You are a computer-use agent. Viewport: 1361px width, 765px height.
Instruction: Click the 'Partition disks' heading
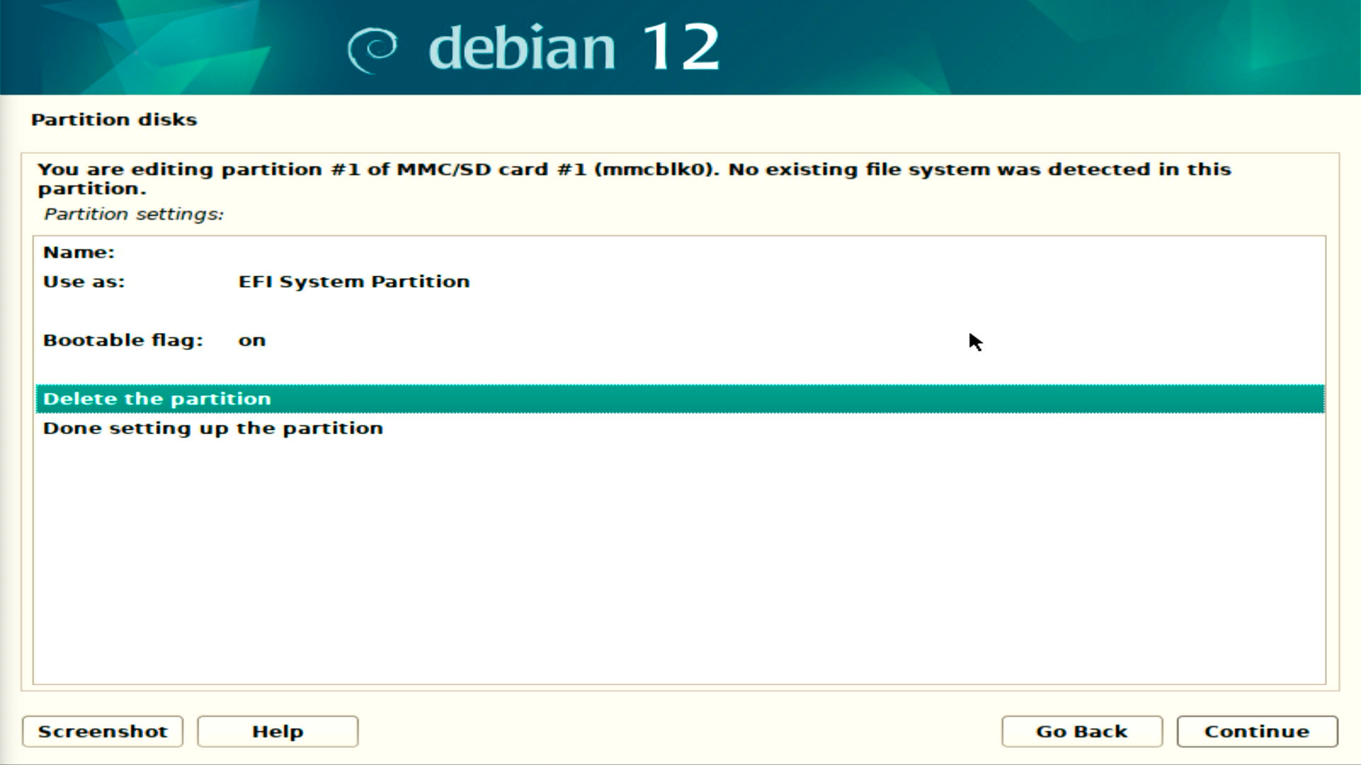click(114, 119)
